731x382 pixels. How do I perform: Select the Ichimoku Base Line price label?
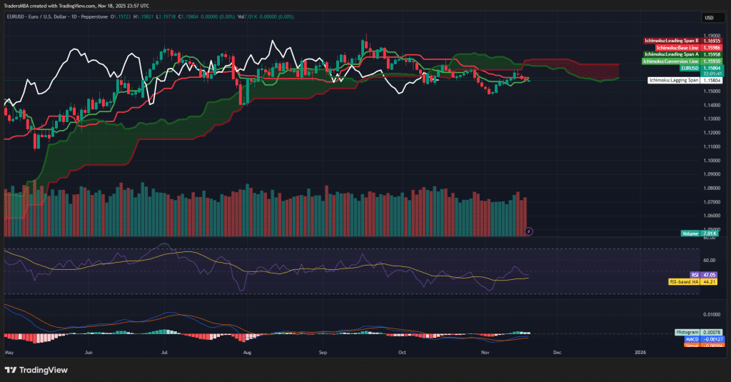[x=690, y=48]
